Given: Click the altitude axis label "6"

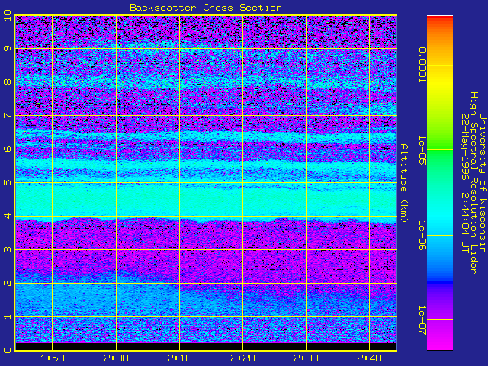Looking at the screenshot, I should (8, 149).
